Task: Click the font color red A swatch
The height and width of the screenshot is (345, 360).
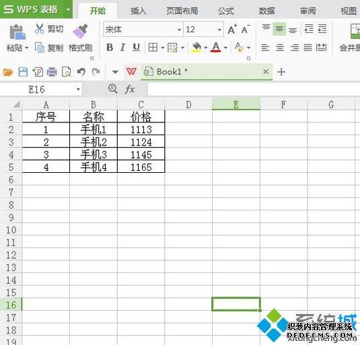Action: [216, 48]
